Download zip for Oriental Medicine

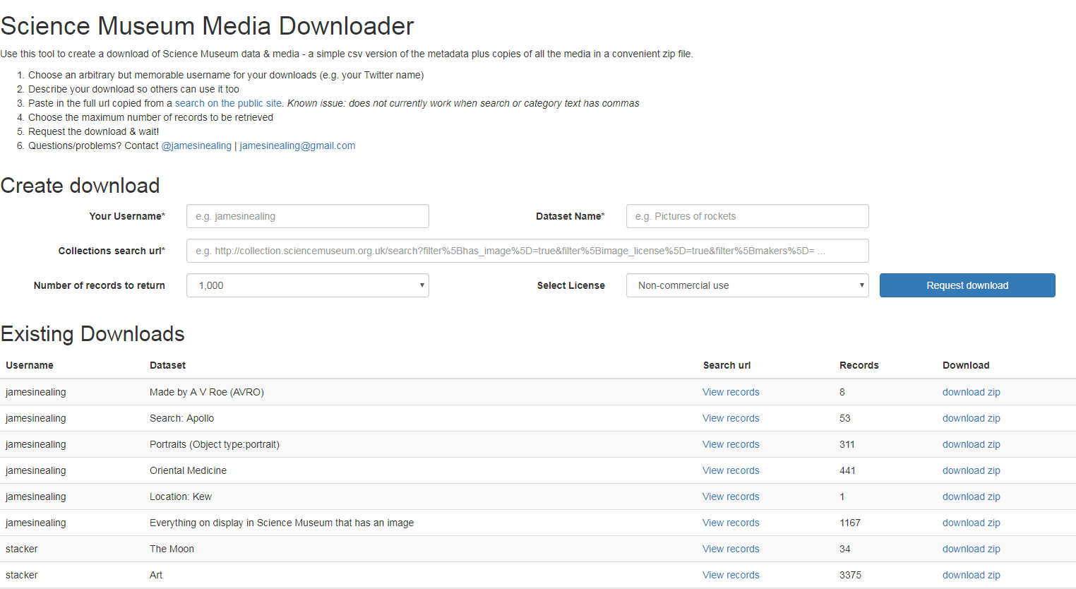[972, 470]
